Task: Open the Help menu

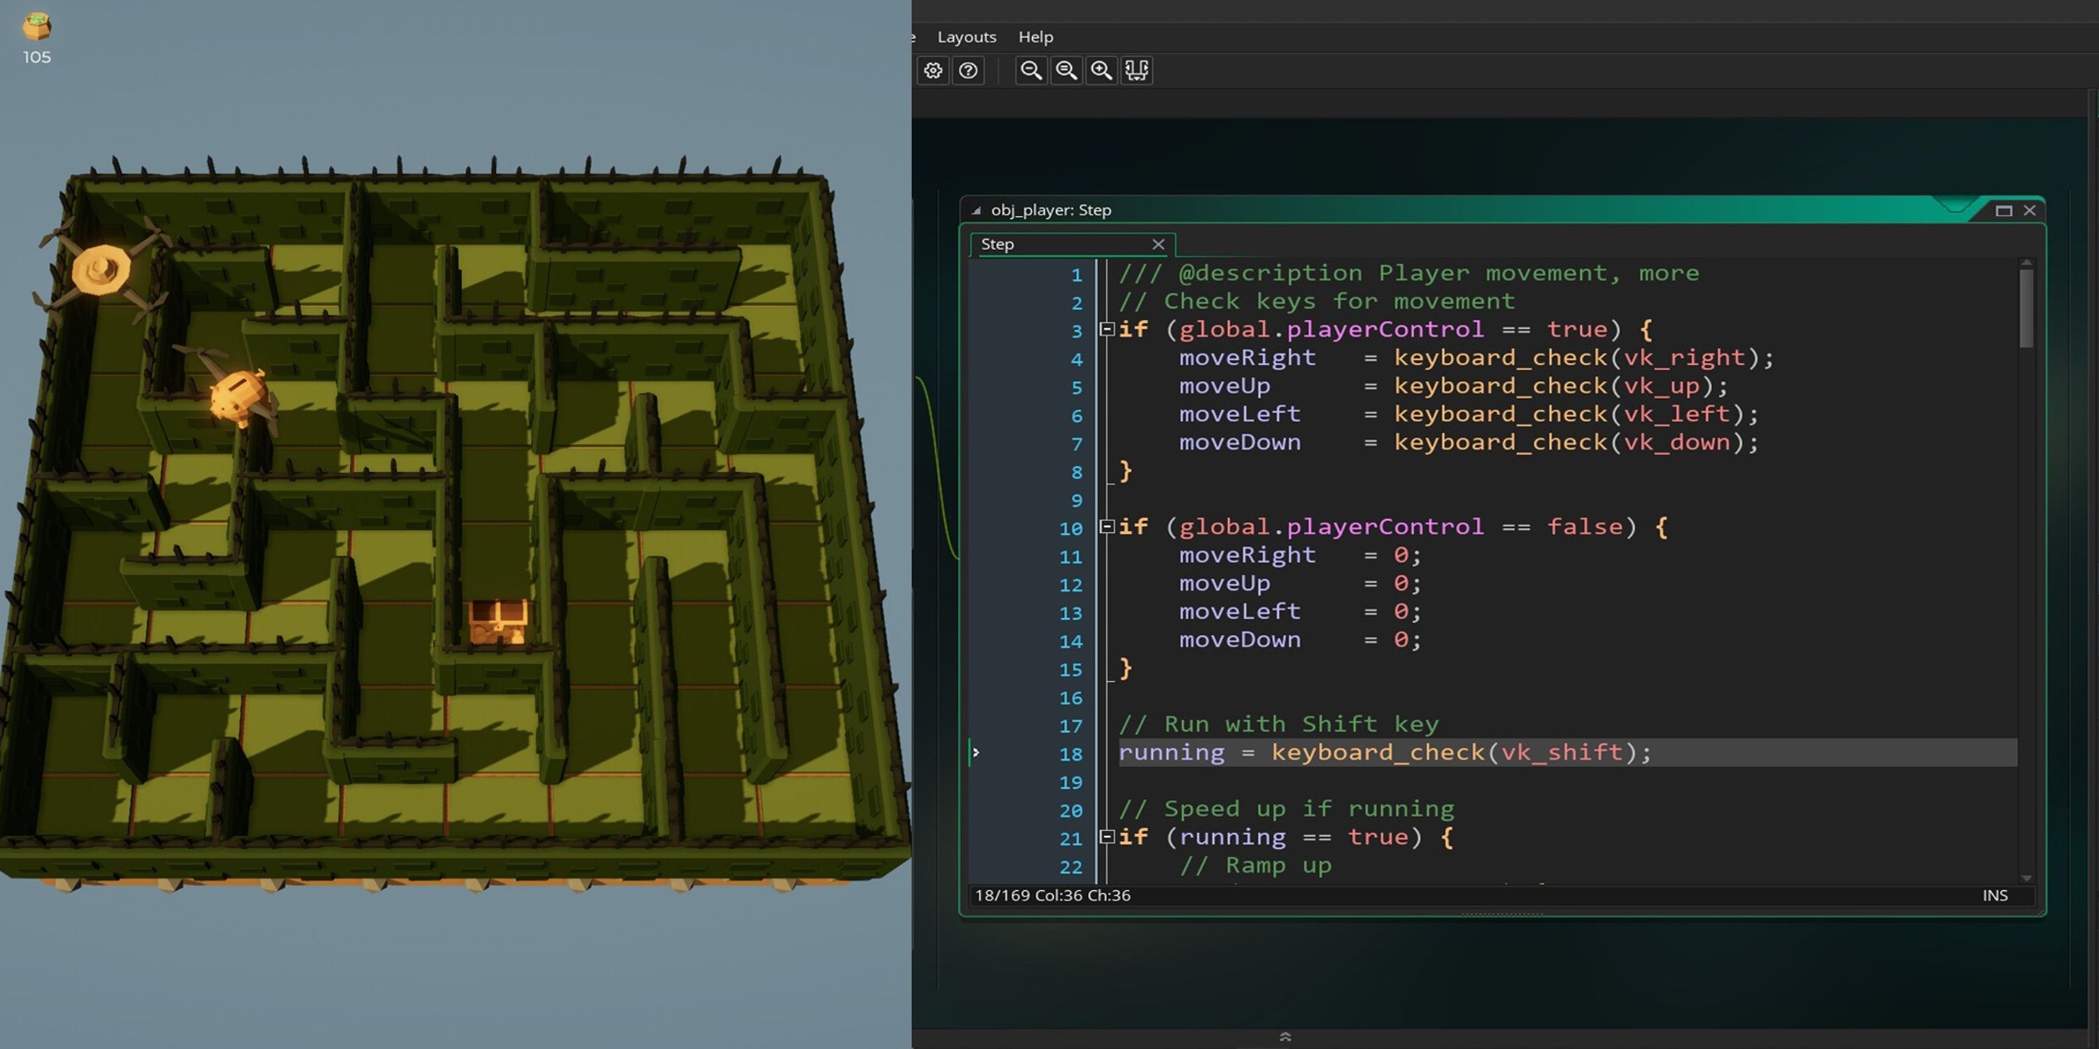Action: click(x=1036, y=36)
